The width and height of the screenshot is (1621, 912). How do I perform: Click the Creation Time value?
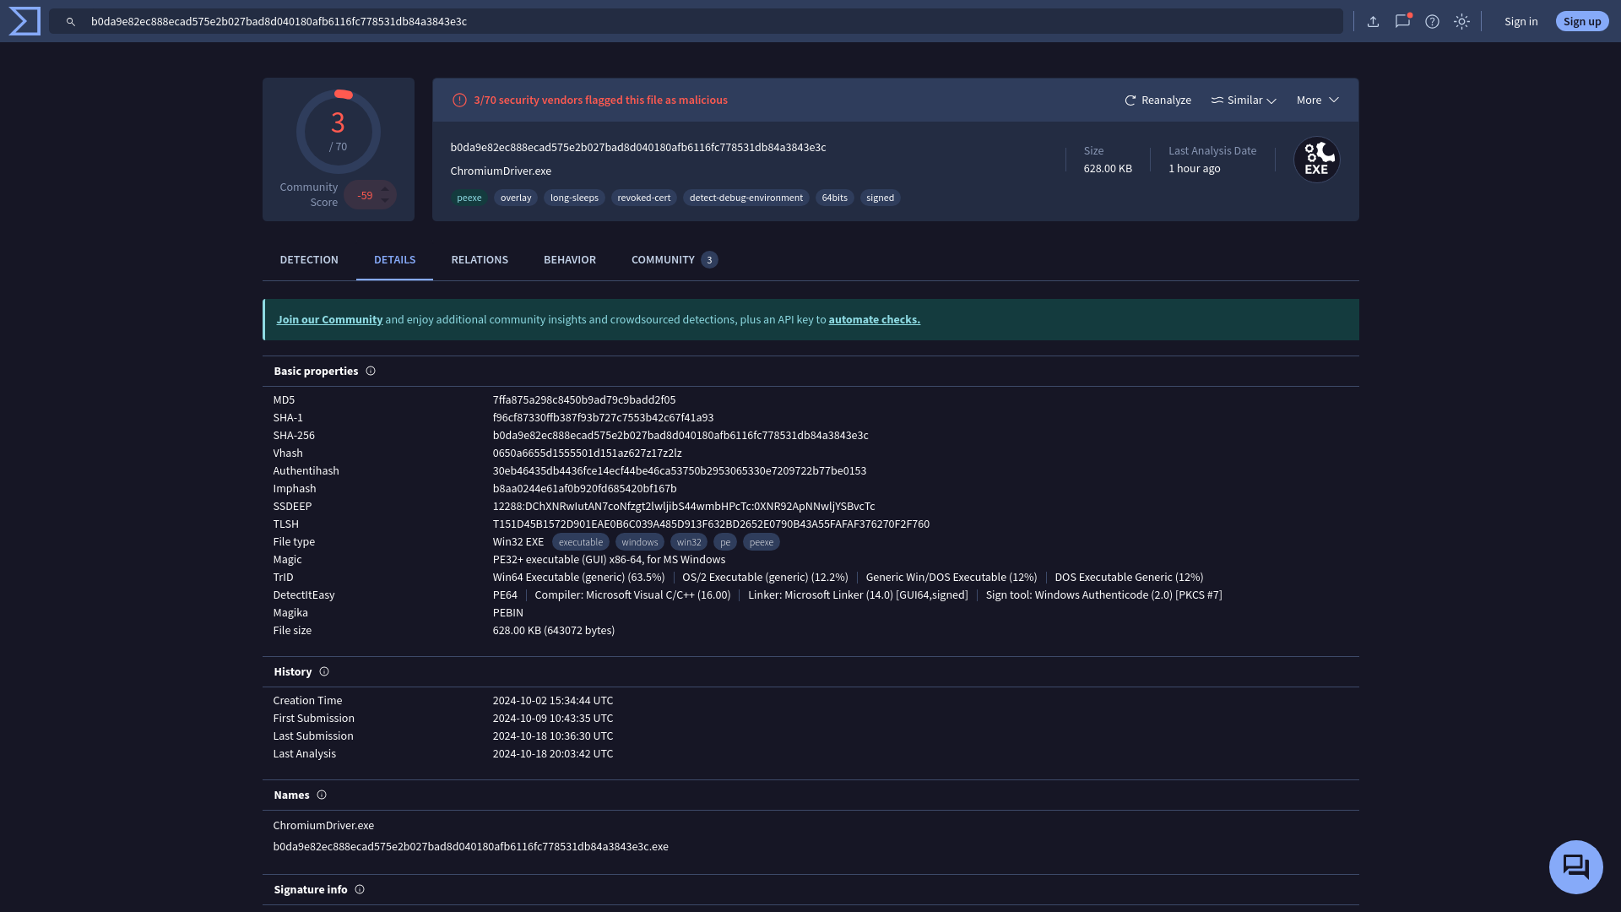tap(553, 701)
